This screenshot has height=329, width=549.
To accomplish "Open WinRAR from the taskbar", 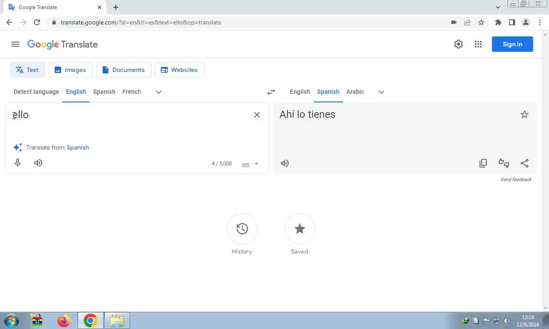I will (37, 320).
